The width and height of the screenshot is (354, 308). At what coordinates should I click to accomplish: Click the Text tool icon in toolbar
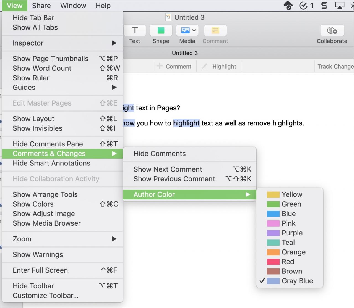[135, 30]
